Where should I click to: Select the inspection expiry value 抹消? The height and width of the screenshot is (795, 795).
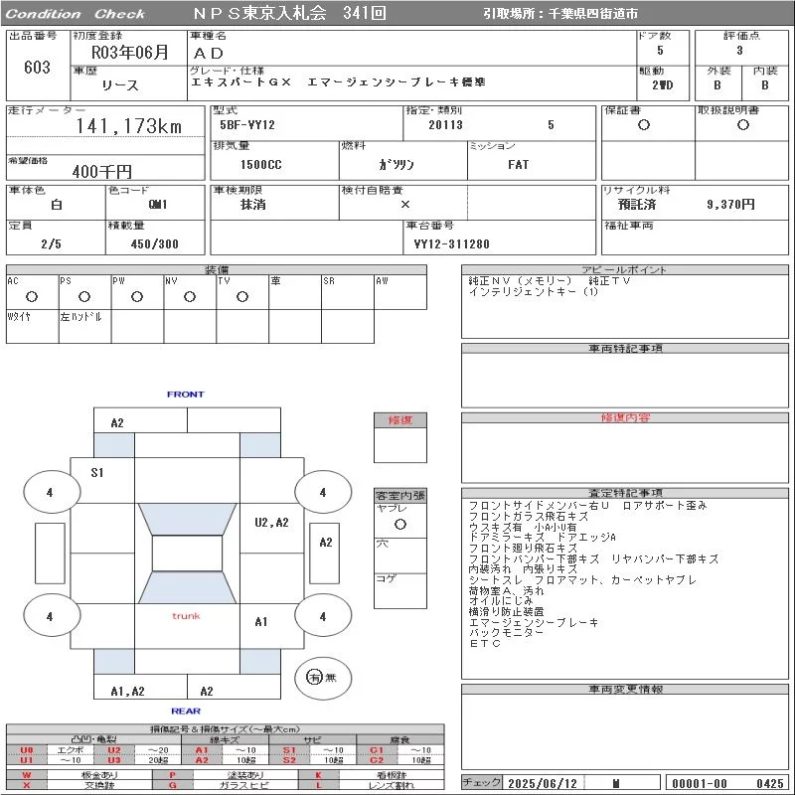click(253, 205)
